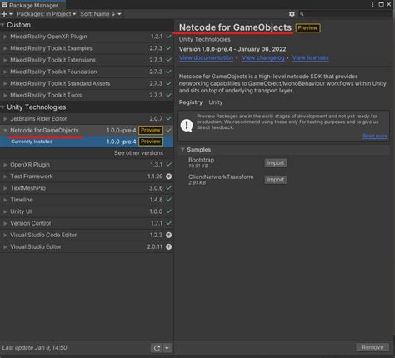The width and height of the screenshot is (395, 358).
Task: Open the View licenses link
Action: [x=311, y=57]
